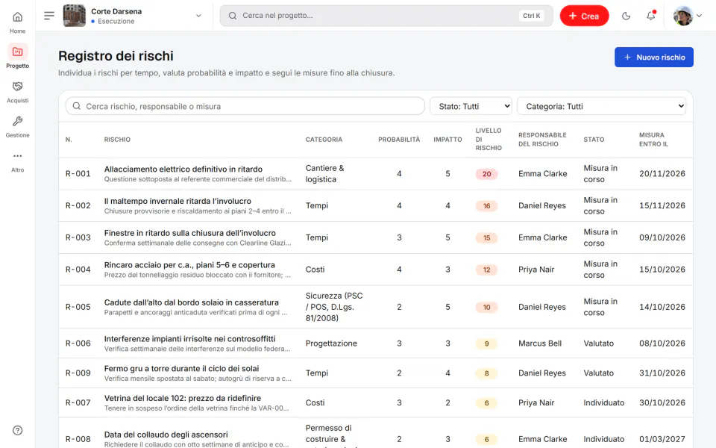This screenshot has width=716, height=448.
Task: Open the Progetto section icon
Action: (x=17, y=52)
